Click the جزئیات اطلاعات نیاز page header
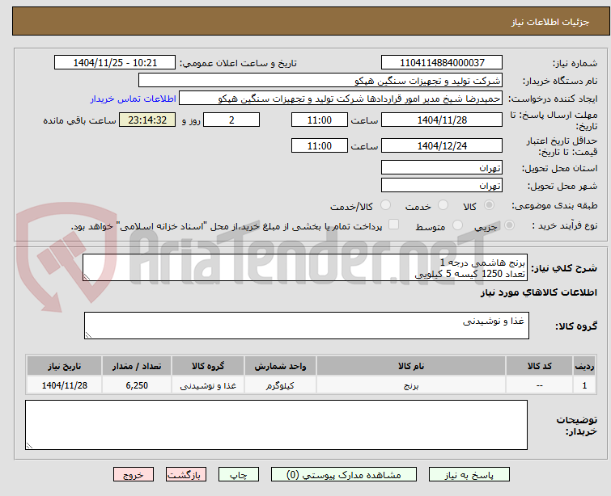The image size is (611, 496). (x=549, y=22)
